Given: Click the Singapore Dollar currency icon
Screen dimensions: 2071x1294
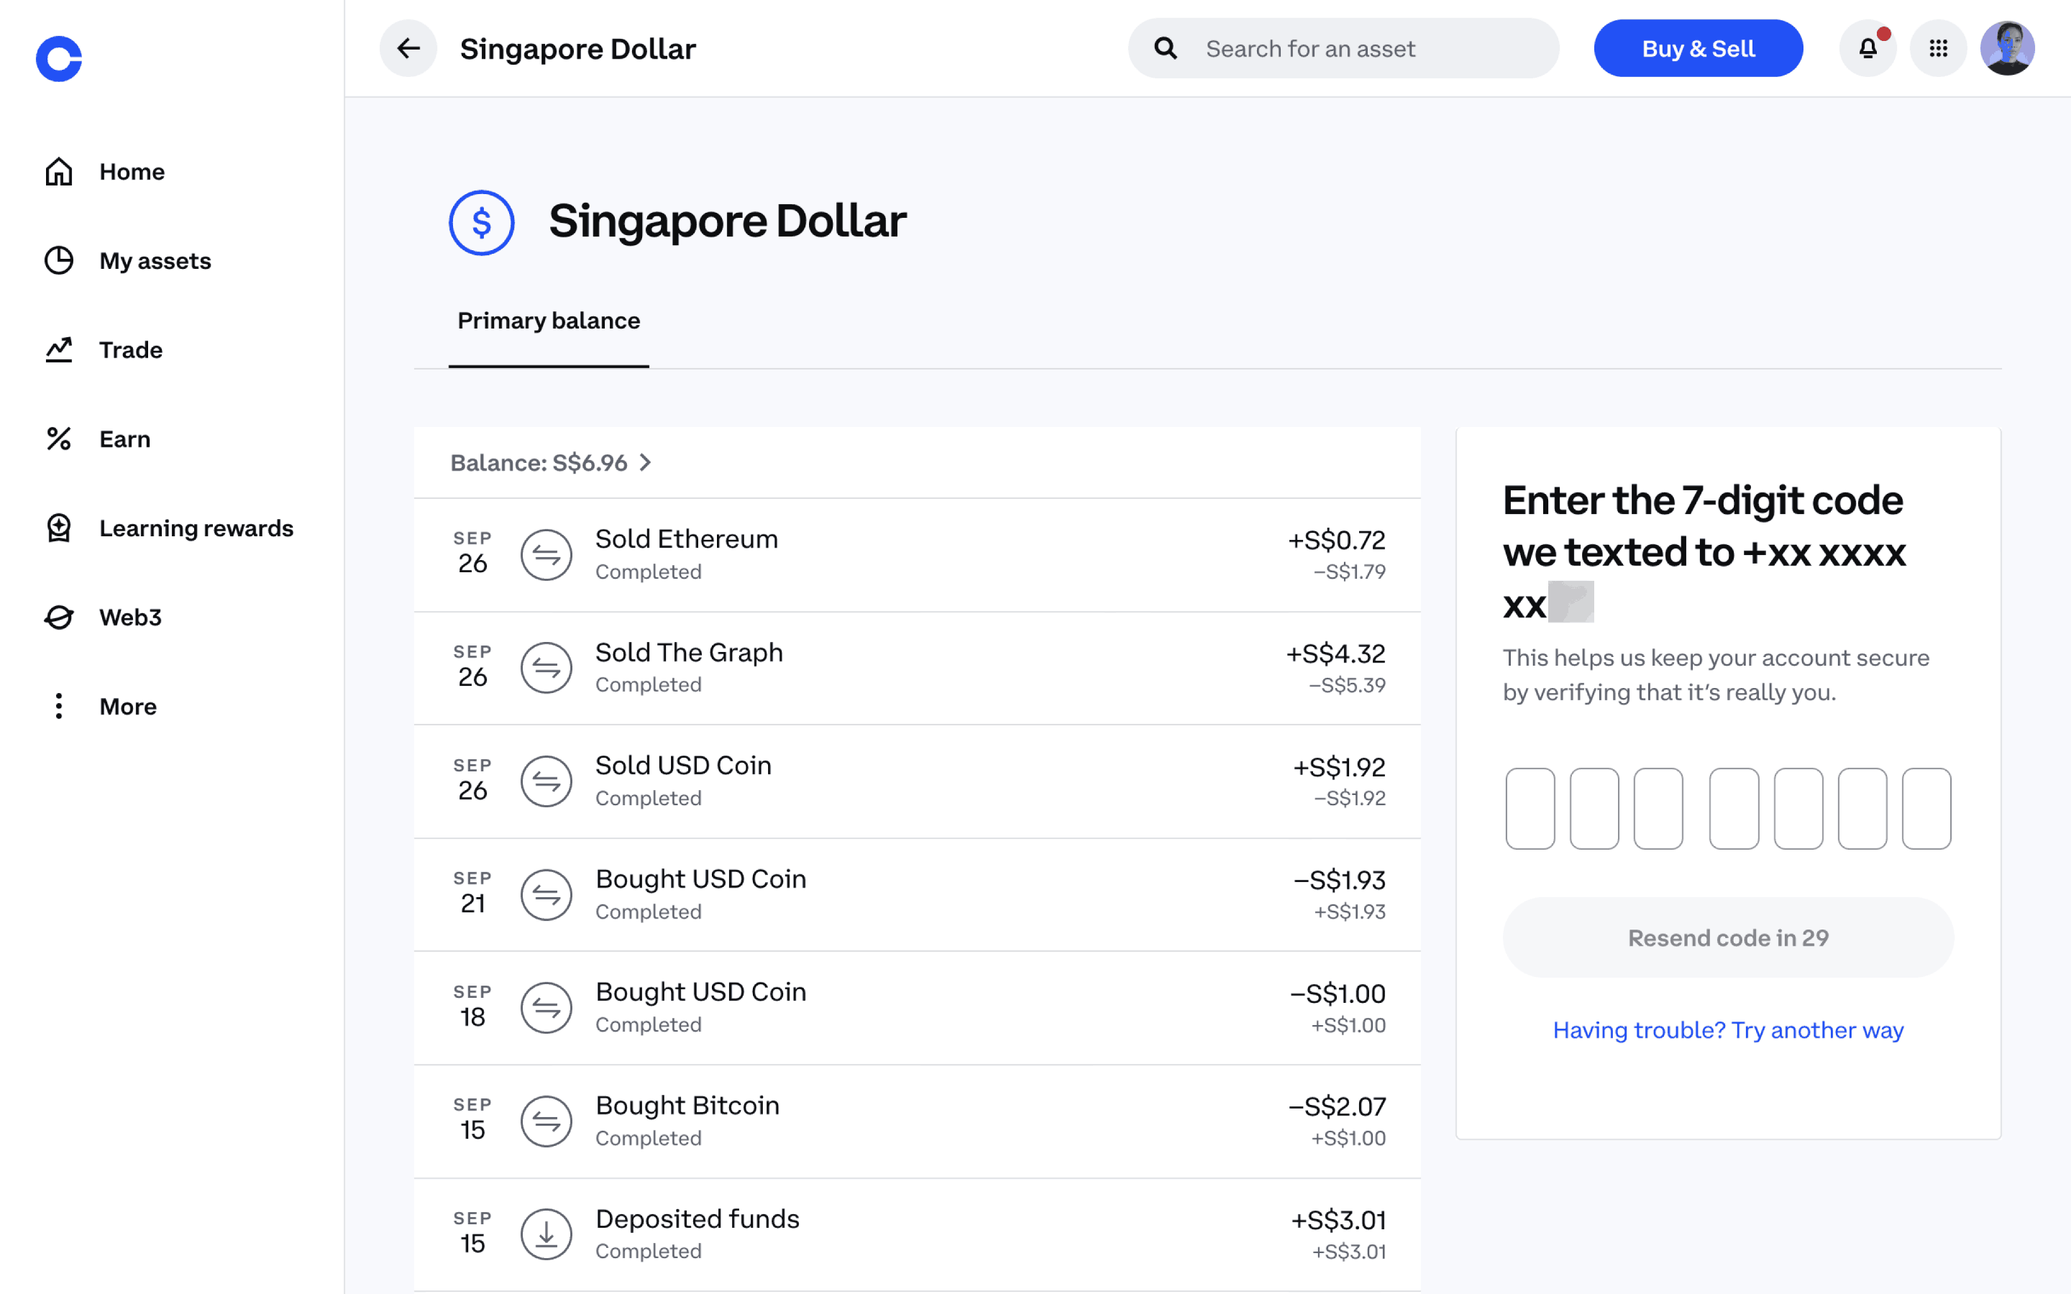Looking at the screenshot, I should [482, 223].
